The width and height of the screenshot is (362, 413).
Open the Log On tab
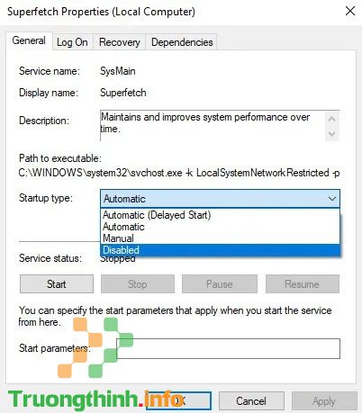[73, 42]
